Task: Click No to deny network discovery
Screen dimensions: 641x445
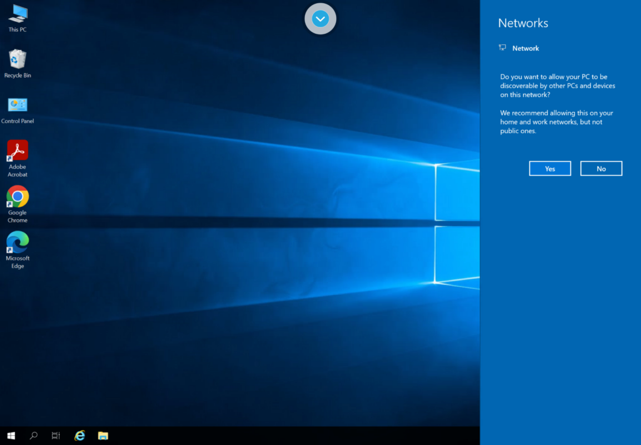Action: tap(601, 169)
